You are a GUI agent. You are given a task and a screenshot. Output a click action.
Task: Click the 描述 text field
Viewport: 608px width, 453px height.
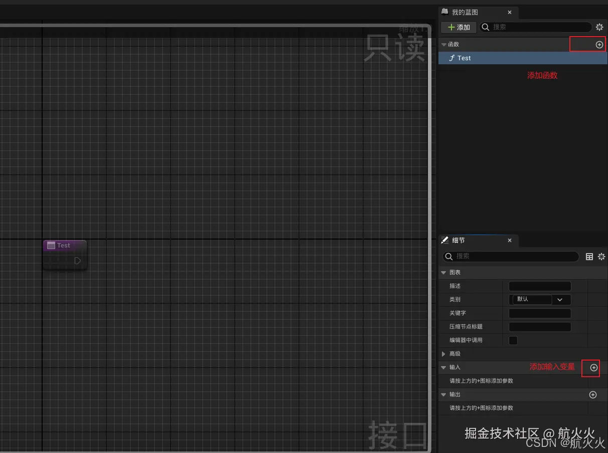click(x=540, y=286)
